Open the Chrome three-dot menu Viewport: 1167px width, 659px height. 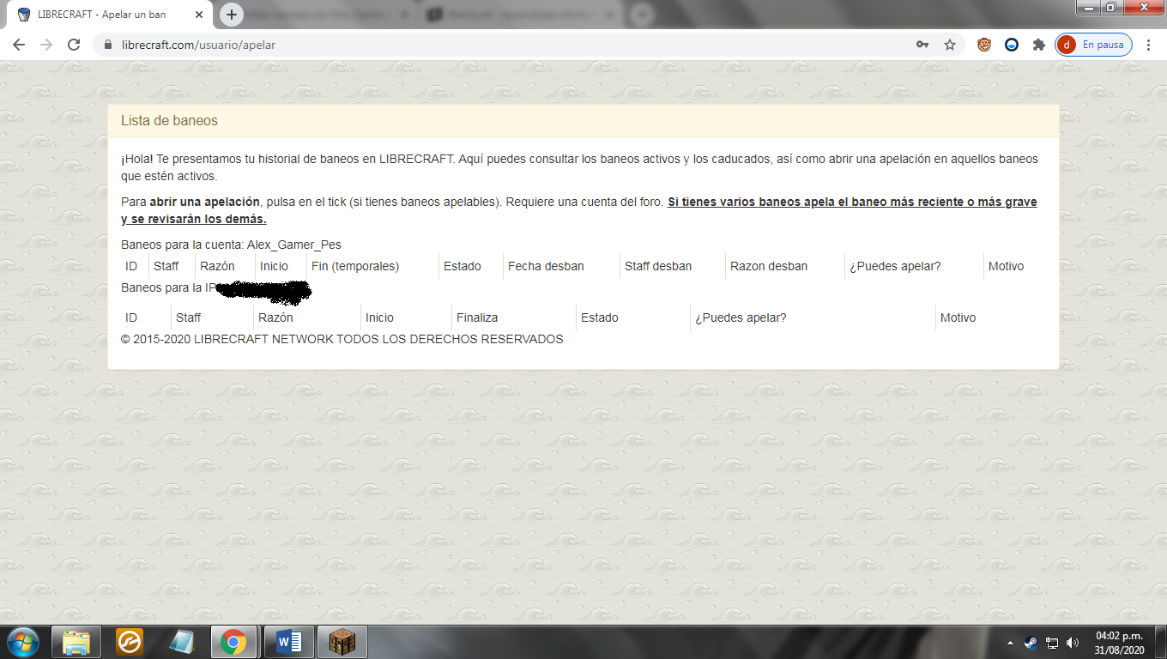[x=1148, y=45]
